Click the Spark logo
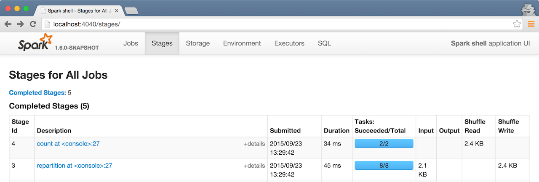539x182 pixels. tap(35, 43)
